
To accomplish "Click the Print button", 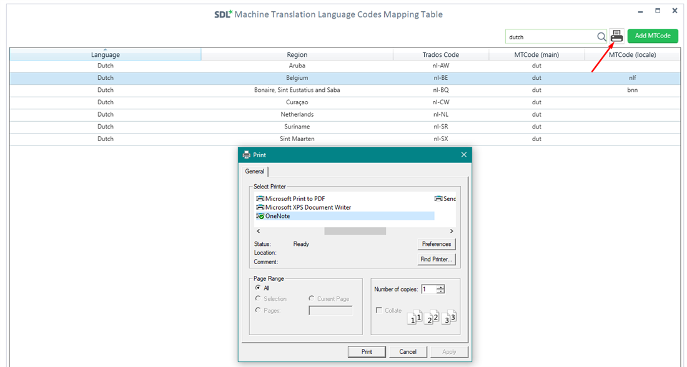I will [367, 351].
